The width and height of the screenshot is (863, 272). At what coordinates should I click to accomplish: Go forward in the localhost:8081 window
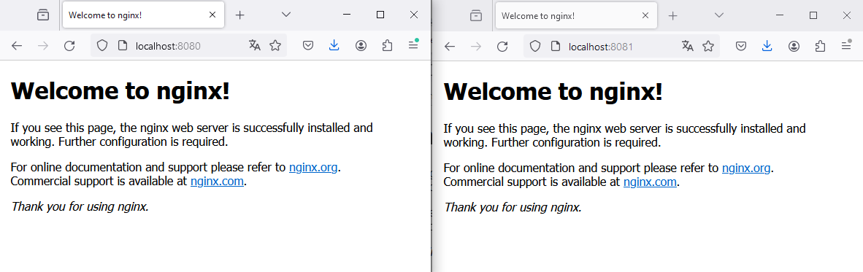pos(476,46)
